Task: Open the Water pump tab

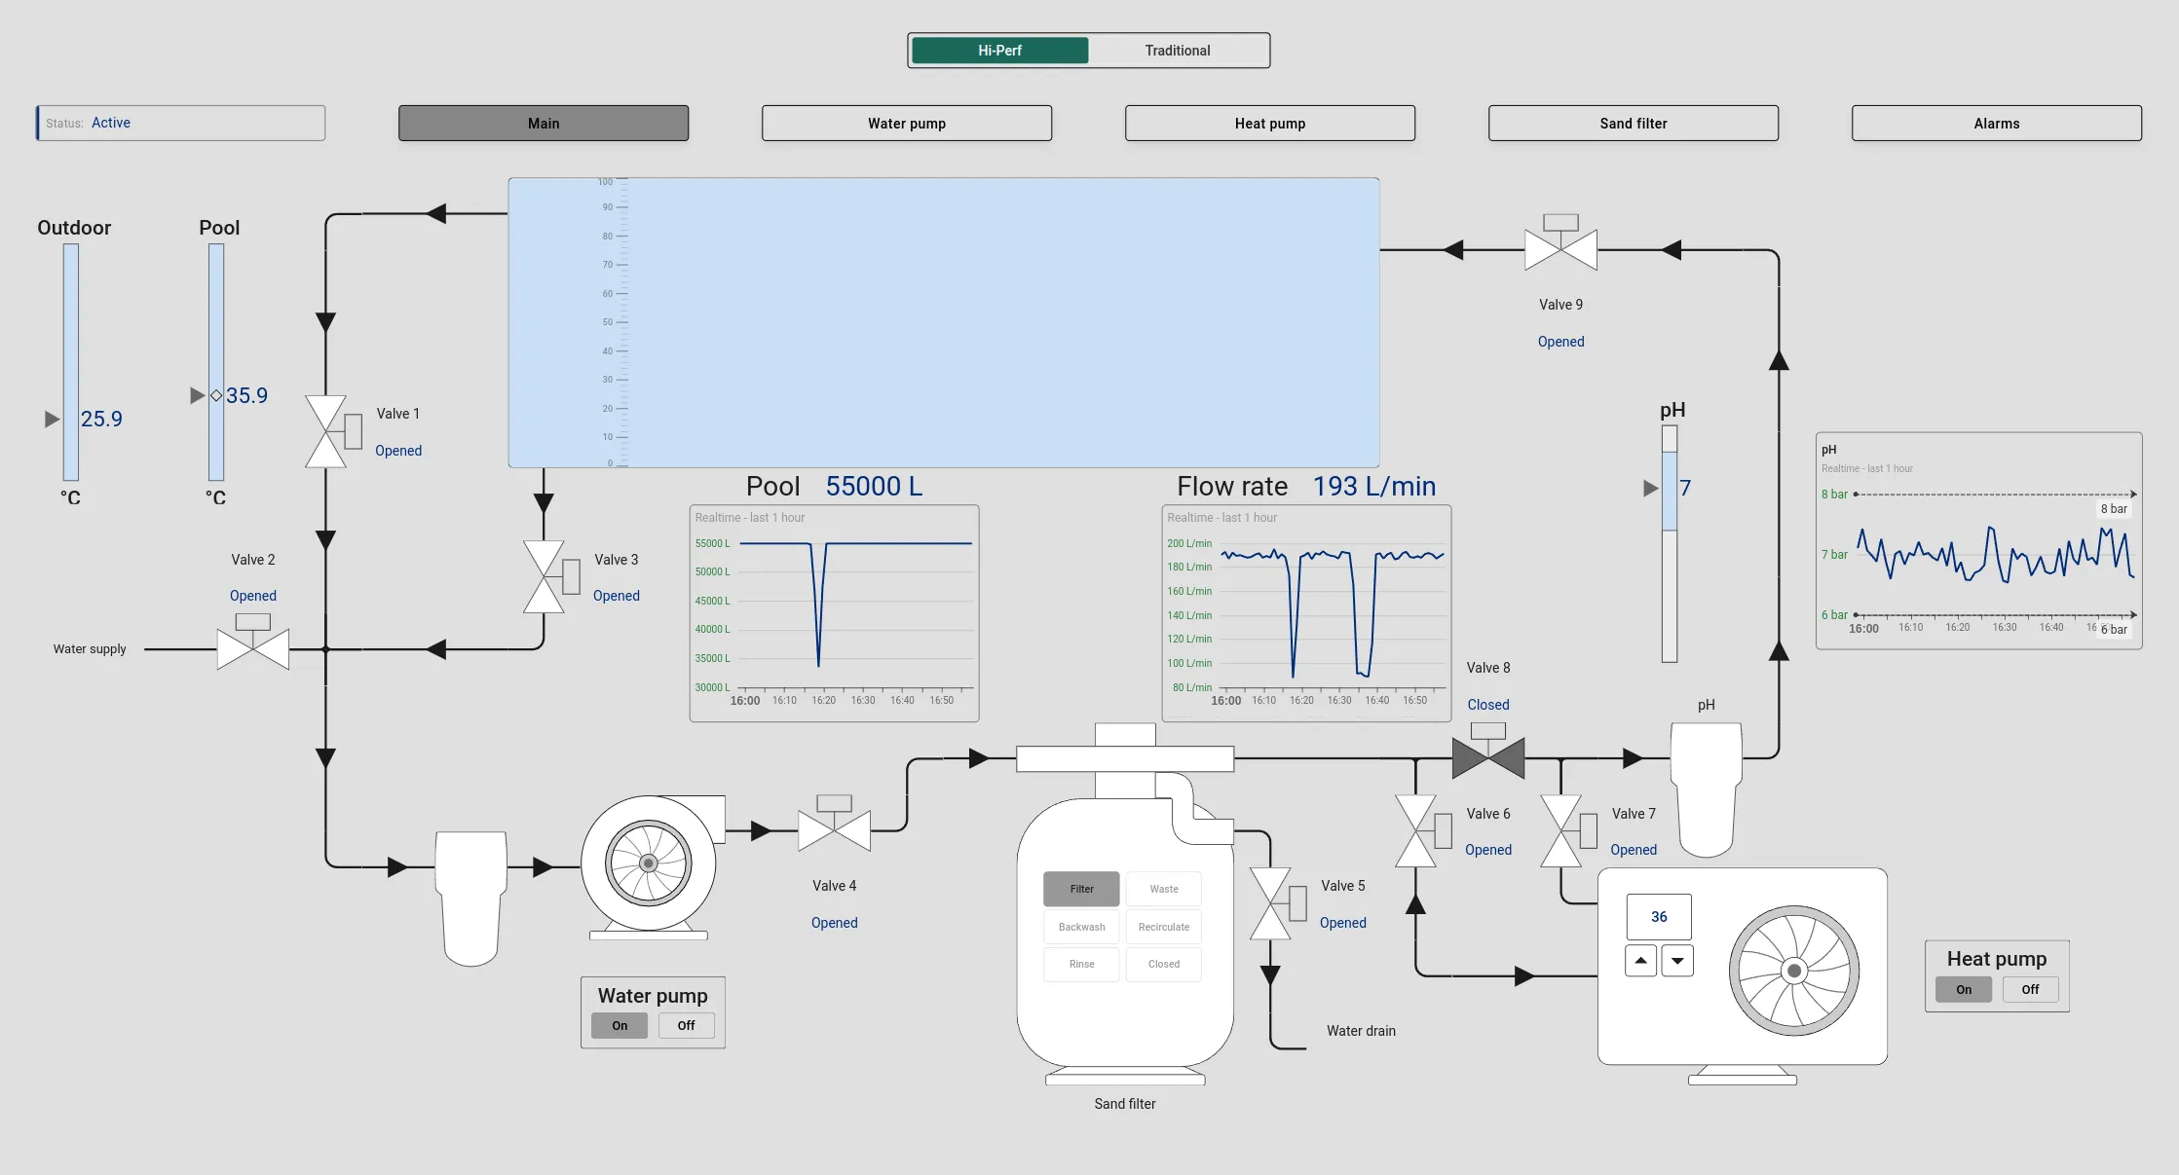Action: [x=906, y=124]
